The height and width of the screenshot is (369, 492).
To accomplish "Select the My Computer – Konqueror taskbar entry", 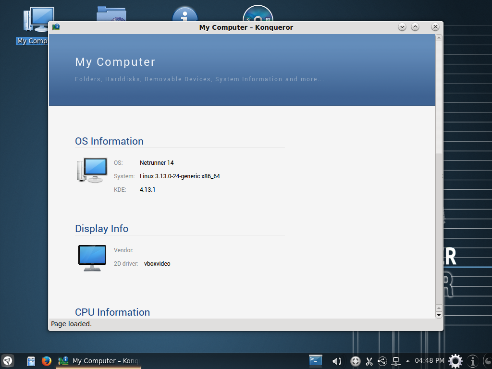I will click(98, 361).
